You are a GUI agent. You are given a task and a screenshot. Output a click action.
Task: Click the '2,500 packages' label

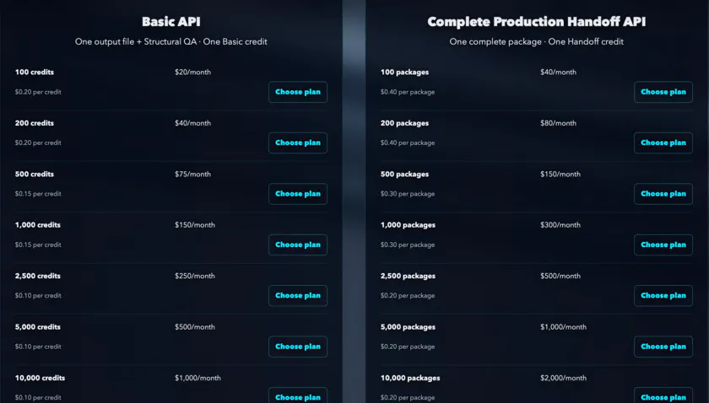coord(408,276)
